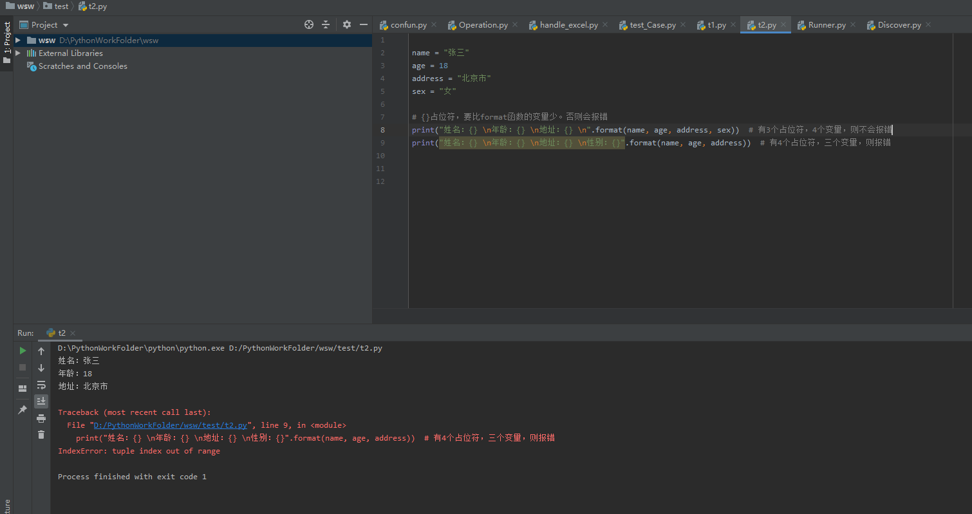Close the handle_excel.py tab
This screenshot has width=972, height=514.
pos(605,24)
